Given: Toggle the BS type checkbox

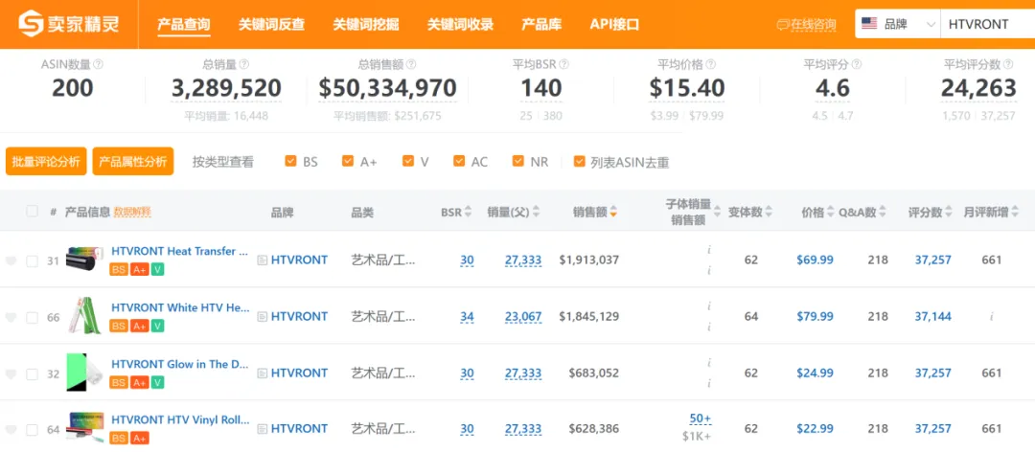Looking at the screenshot, I should point(290,161).
